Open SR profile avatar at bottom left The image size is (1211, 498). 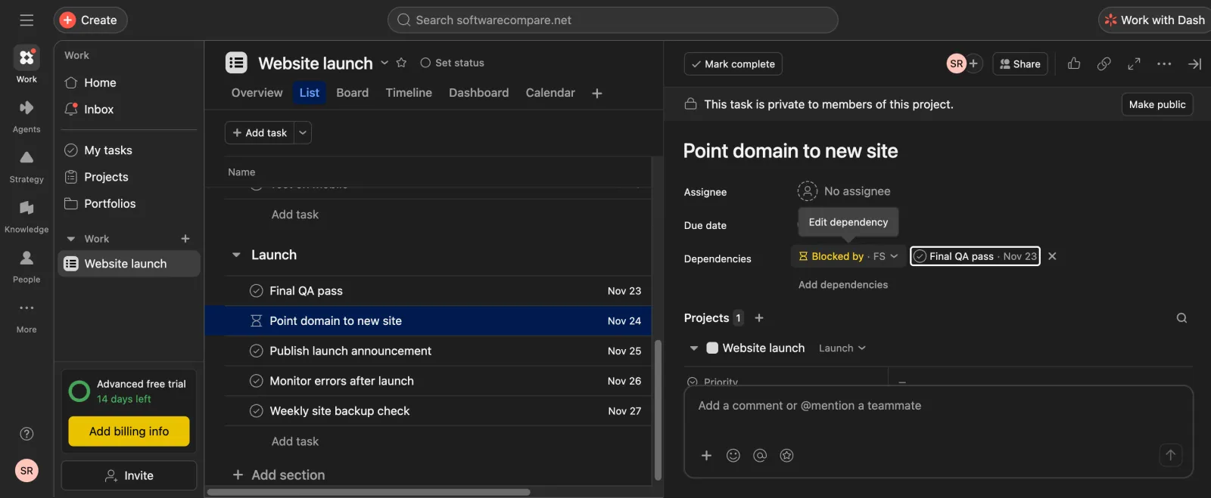coord(26,471)
